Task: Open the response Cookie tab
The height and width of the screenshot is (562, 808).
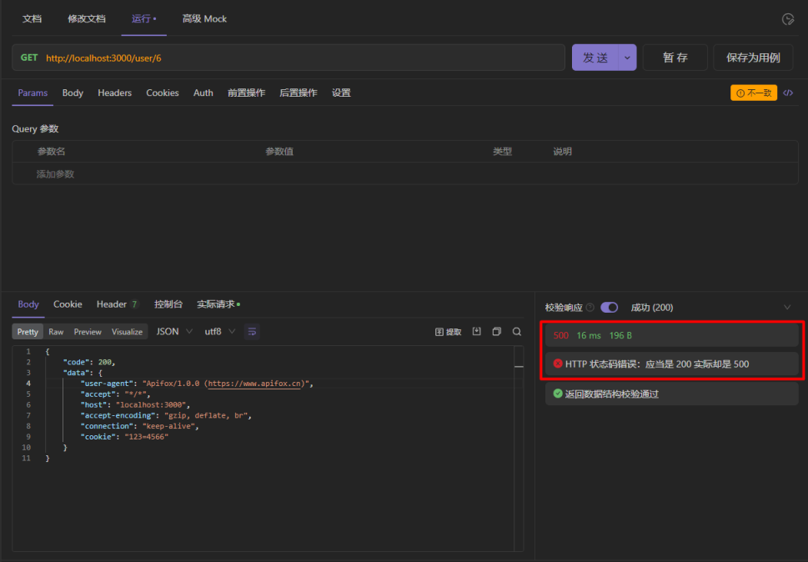Action: pos(68,304)
